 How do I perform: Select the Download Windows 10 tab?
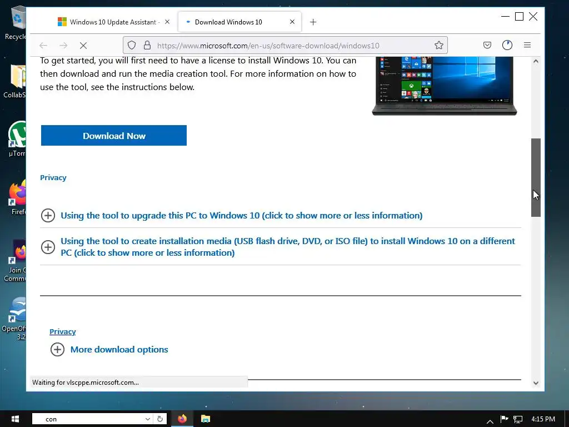coord(239,22)
